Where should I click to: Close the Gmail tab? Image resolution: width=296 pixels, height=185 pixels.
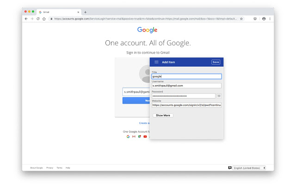tap(78, 12)
